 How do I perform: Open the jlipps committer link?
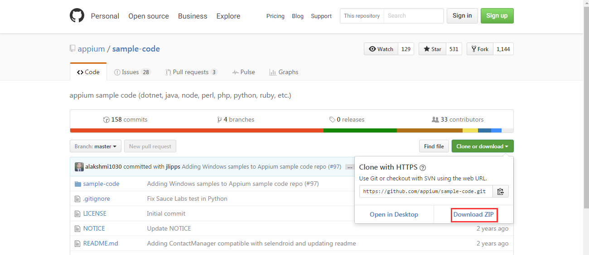[x=172, y=167]
